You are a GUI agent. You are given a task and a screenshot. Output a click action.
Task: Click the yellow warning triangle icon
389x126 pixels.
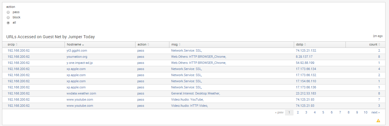pyautogui.click(x=378, y=120)
